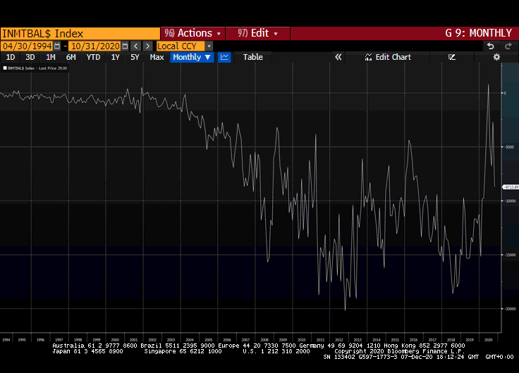Click the line chart type icon
This screenshot has height=373, width=519.
pyautogui.click(x=224, y=57)
